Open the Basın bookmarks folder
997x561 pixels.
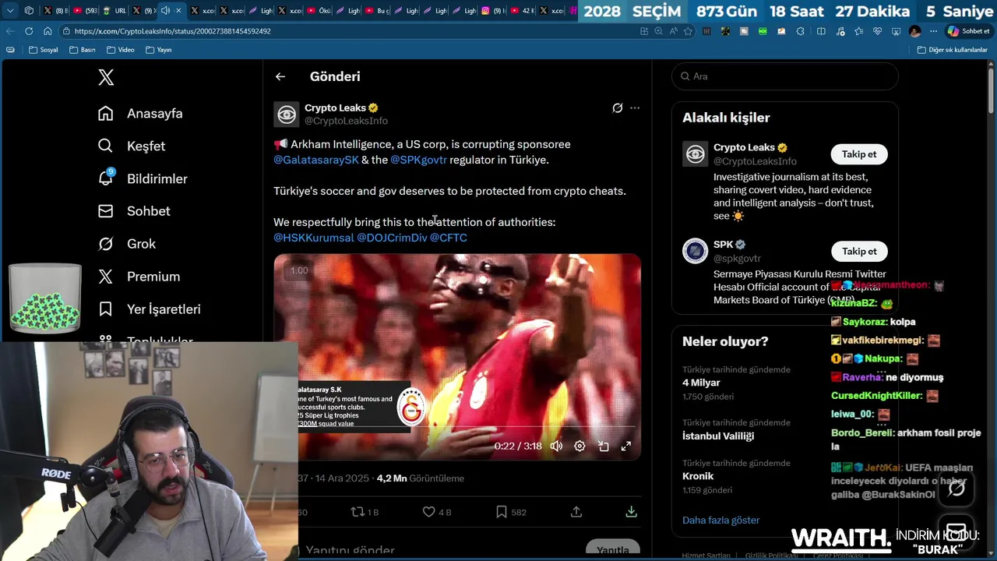click(82, 50)
